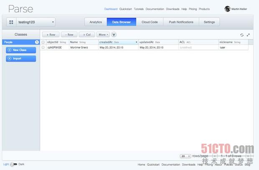Image resolution: width=259 pixels, height=170 pixels.
Task: Open Home link in the footer
Action: (141, 165)
